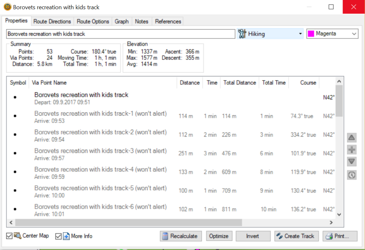The image size is (365, 250).
Task: Open the Route Options tab
Action: [93, 21]
